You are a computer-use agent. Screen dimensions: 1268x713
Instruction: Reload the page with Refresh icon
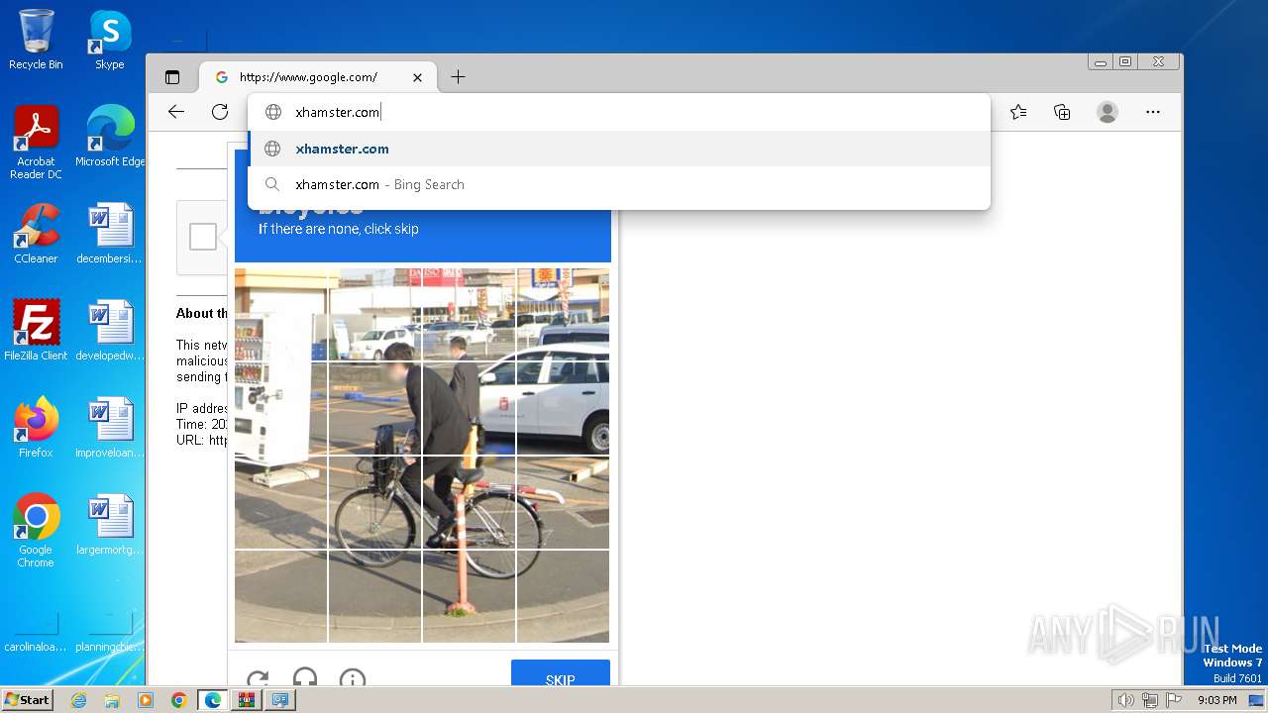click(x=220, y=112)
